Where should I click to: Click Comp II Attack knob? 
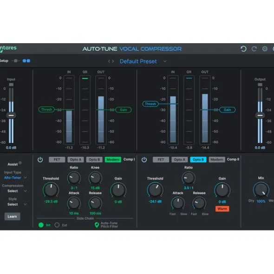pyautogui.click(x=178, y=203)
